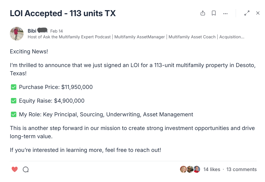Image resolution: width=265 pixels, height=182 pixels.
Task: Click the middle liker avatar
Action: pyautogui.click(x=190, y=169)
